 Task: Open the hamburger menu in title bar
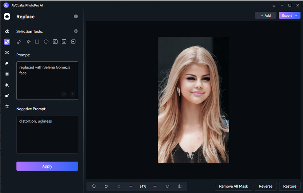[274, 5]
